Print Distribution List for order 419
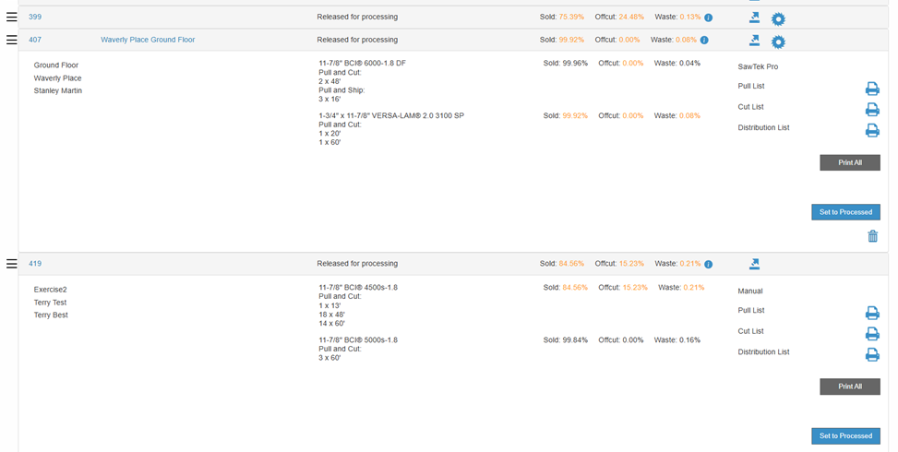The width and height of the screenshot is (898, 452). tap(871, 354)
